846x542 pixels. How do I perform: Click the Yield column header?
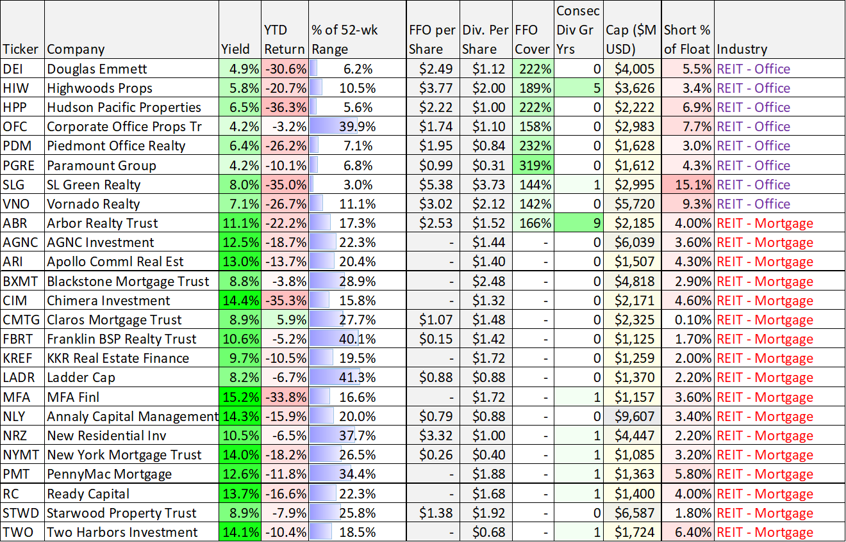point(240,30)
